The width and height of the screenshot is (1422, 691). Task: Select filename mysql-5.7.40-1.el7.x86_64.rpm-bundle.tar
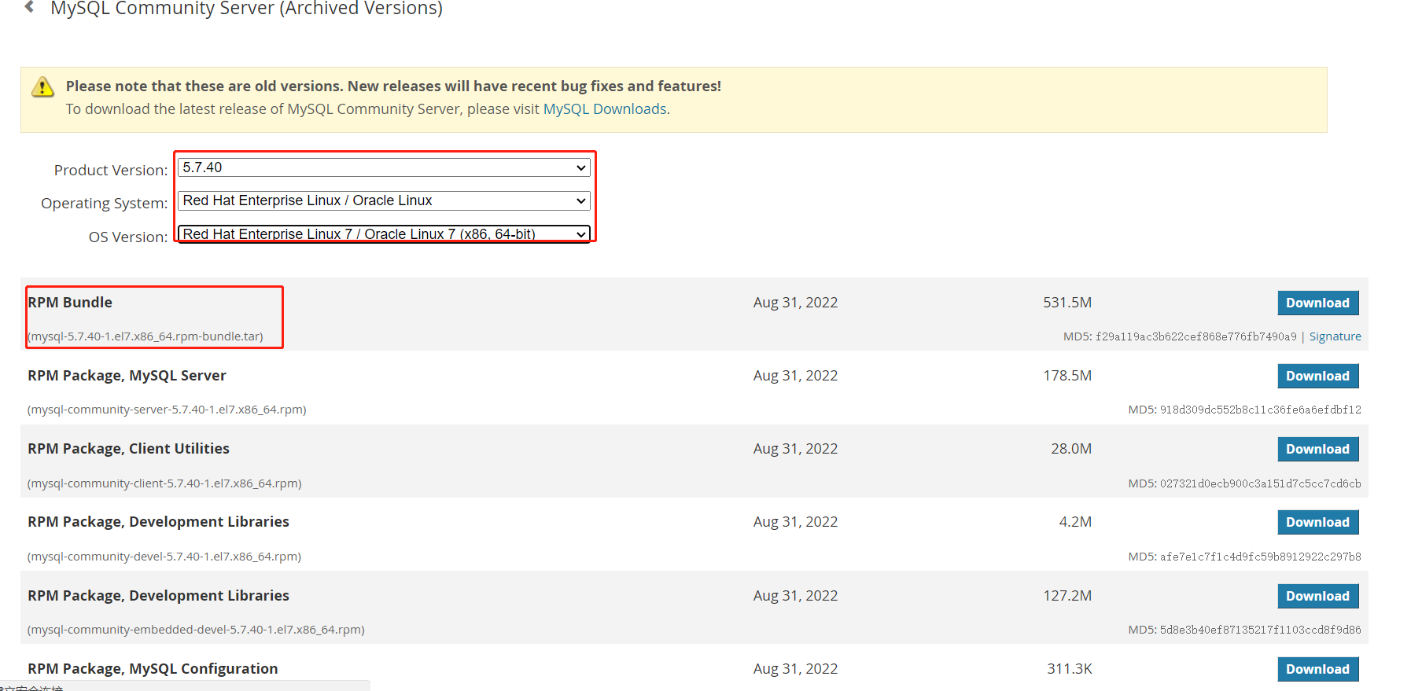(146, 336)
